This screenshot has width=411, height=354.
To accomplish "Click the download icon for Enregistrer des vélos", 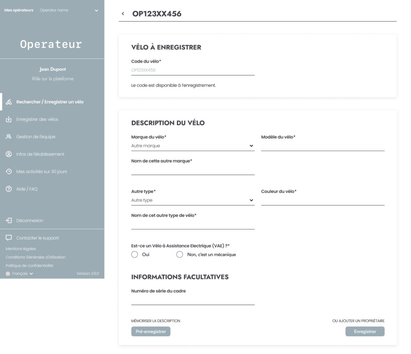I will [x=9, y=119].
